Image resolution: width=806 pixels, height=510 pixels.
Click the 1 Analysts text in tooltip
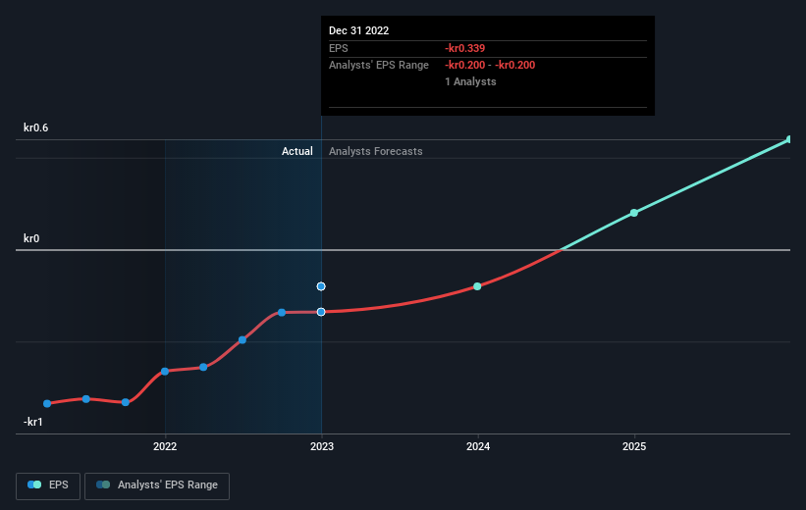470,81
